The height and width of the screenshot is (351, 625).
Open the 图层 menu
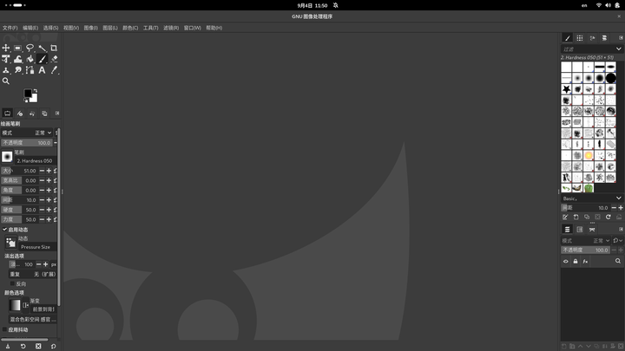(x=110, y=28)
